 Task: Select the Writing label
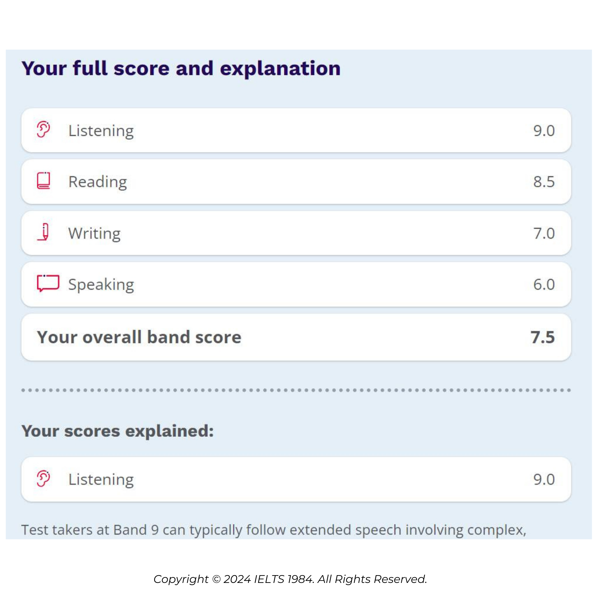point(94,233)
